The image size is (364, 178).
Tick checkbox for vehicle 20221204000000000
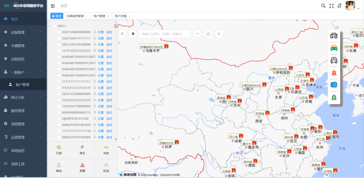[59, 32]
